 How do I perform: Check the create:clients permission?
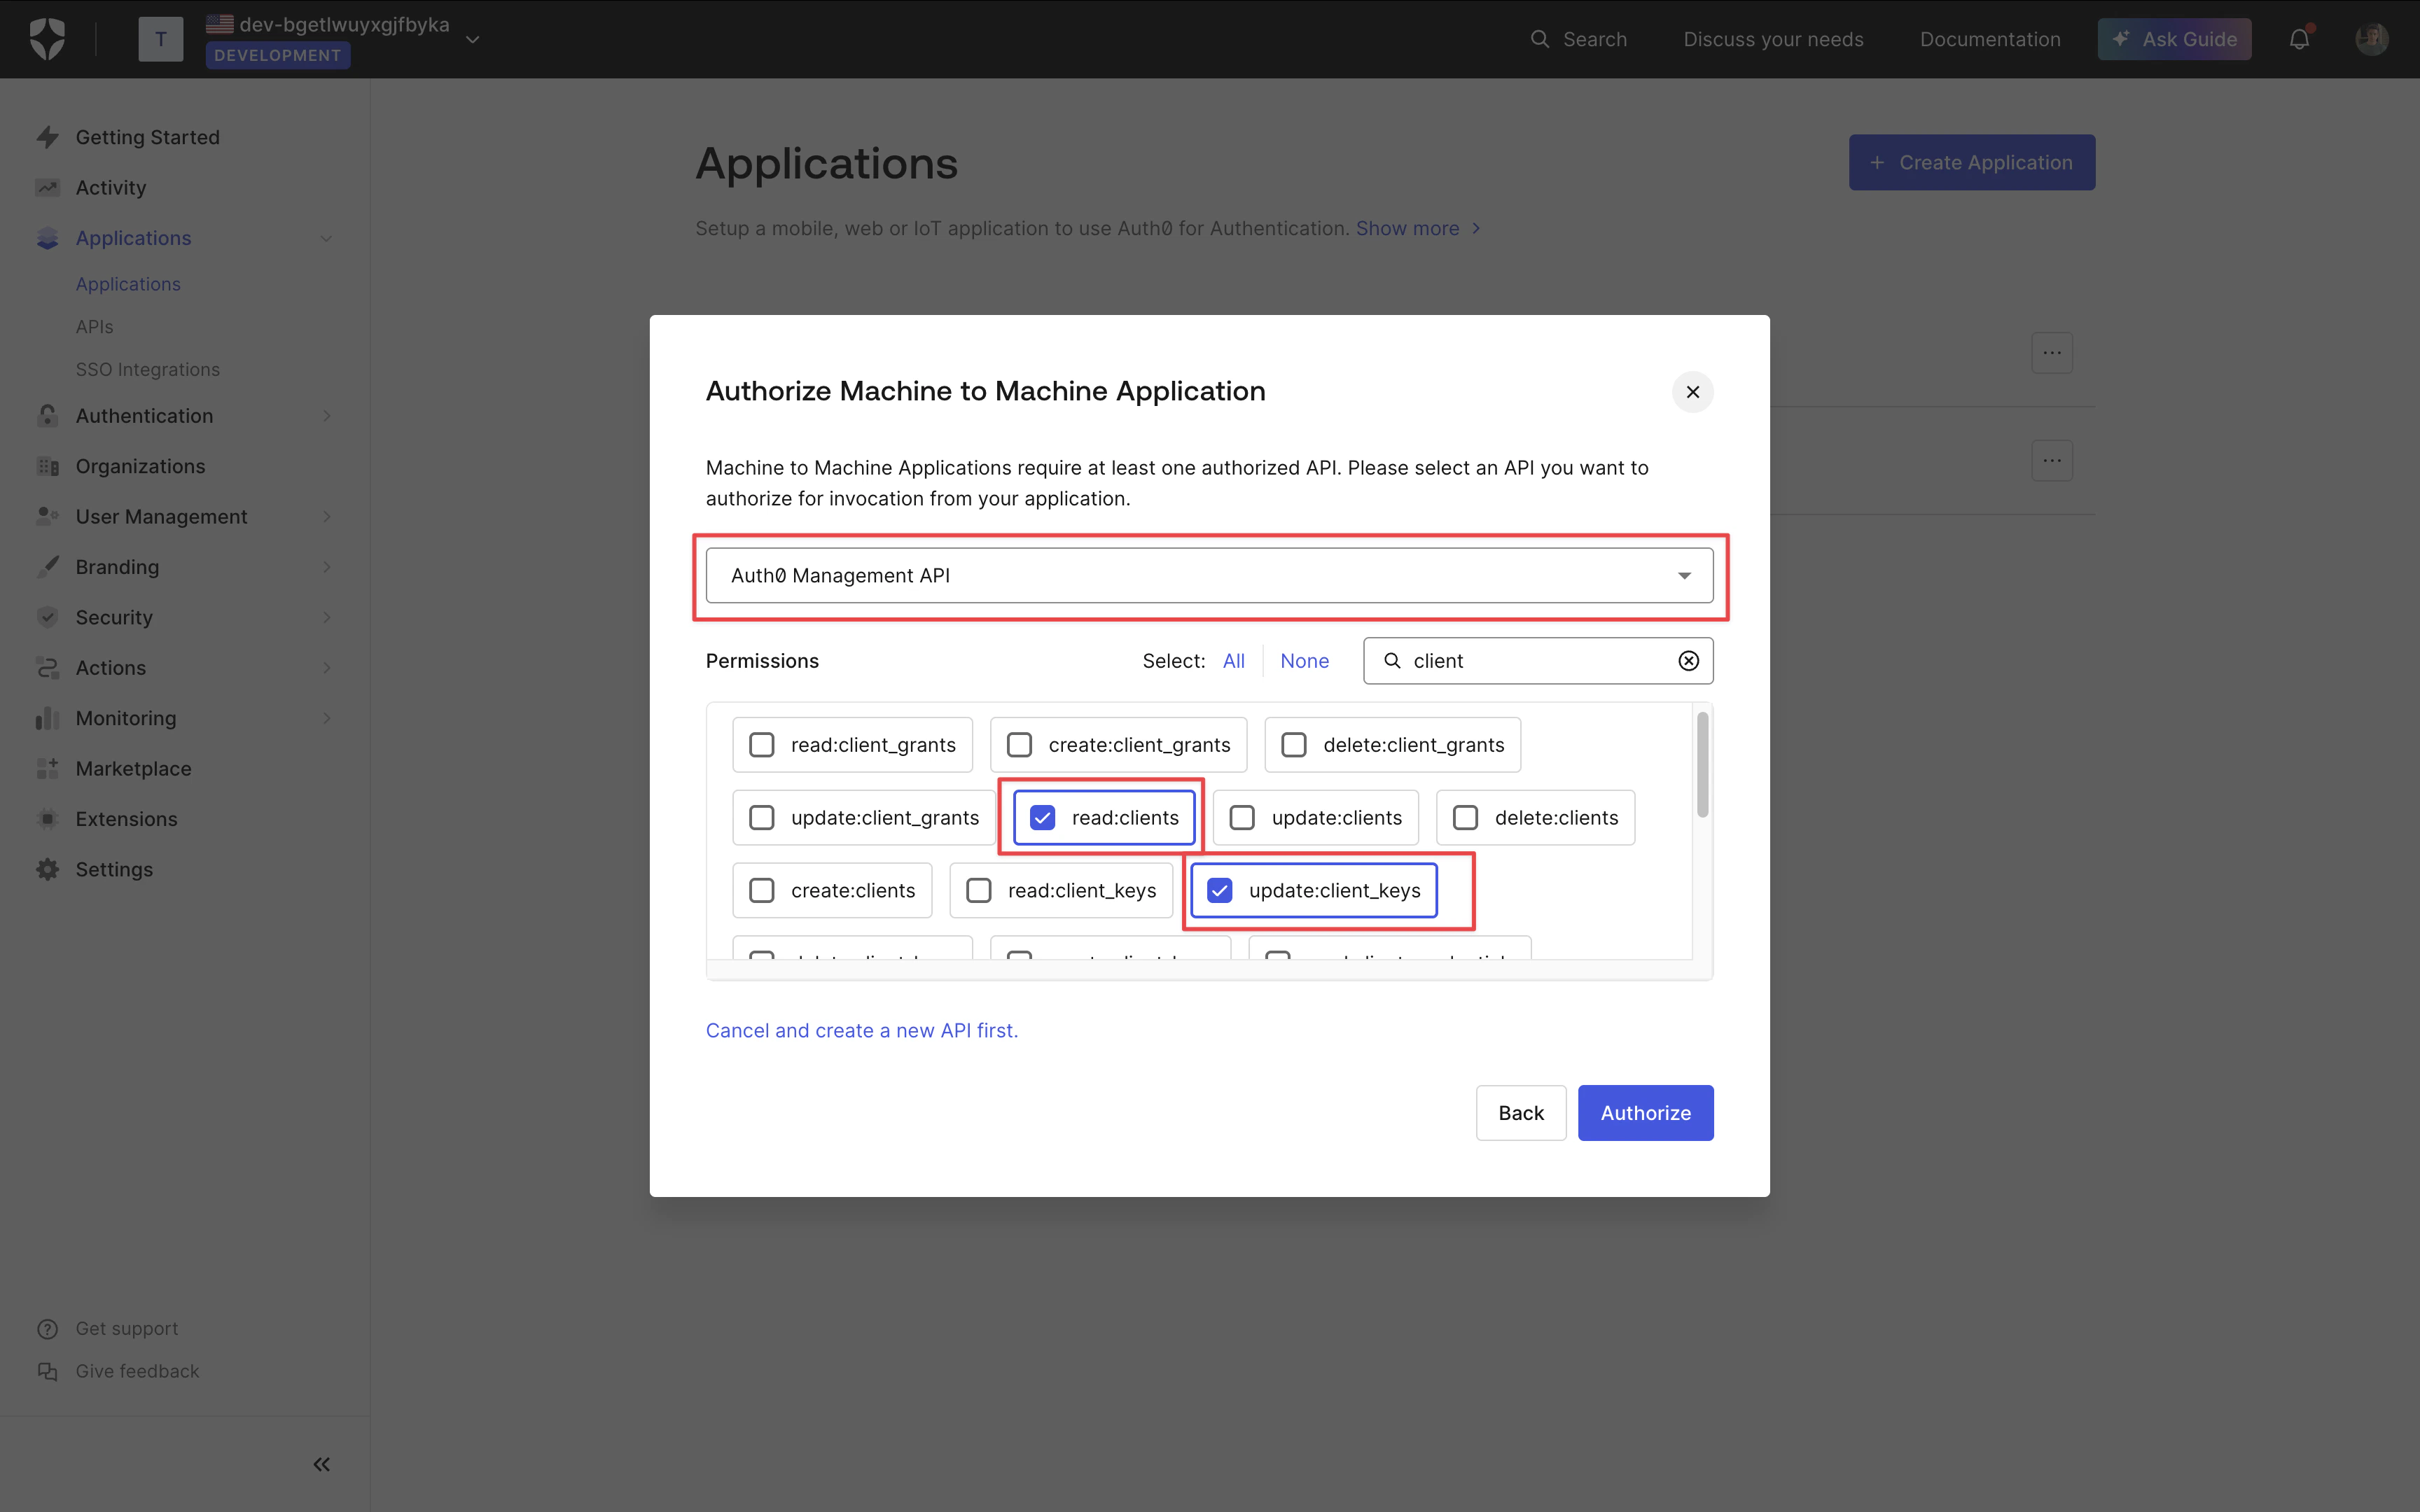point(762,891)
